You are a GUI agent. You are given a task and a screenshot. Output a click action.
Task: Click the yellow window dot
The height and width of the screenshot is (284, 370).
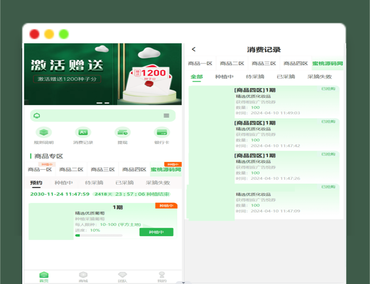pos(49,34)
